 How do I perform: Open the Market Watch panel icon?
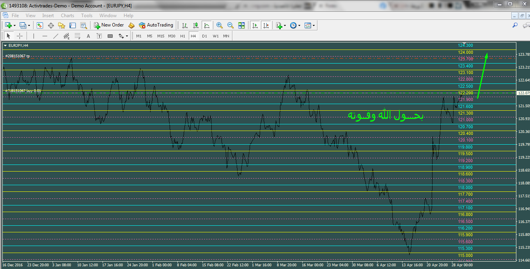click(40, 25)
